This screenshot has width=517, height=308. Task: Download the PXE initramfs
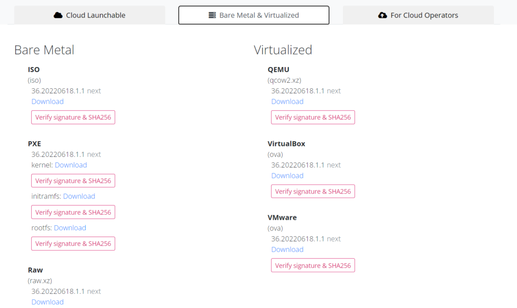click(79, 196)
